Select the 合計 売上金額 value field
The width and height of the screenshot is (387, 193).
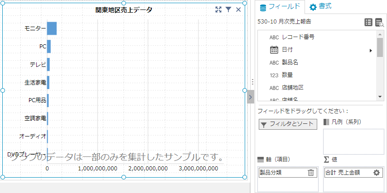[x=353, y=173]
